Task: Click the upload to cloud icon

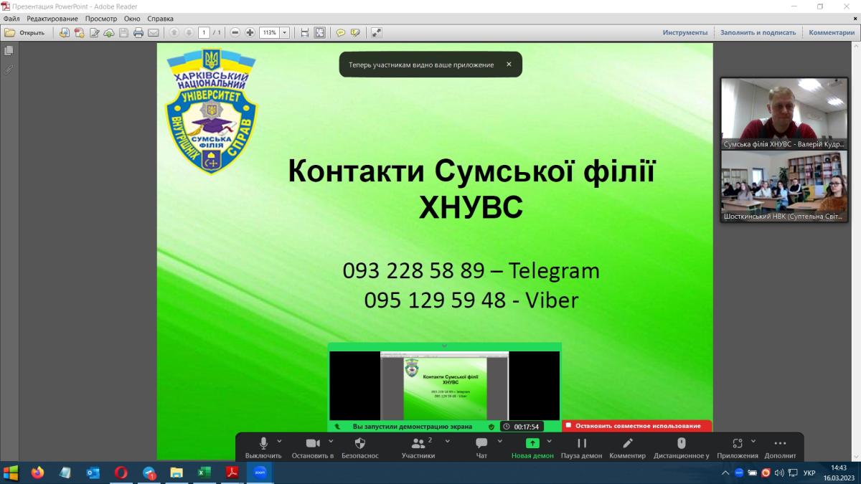Action: [109, 32]
